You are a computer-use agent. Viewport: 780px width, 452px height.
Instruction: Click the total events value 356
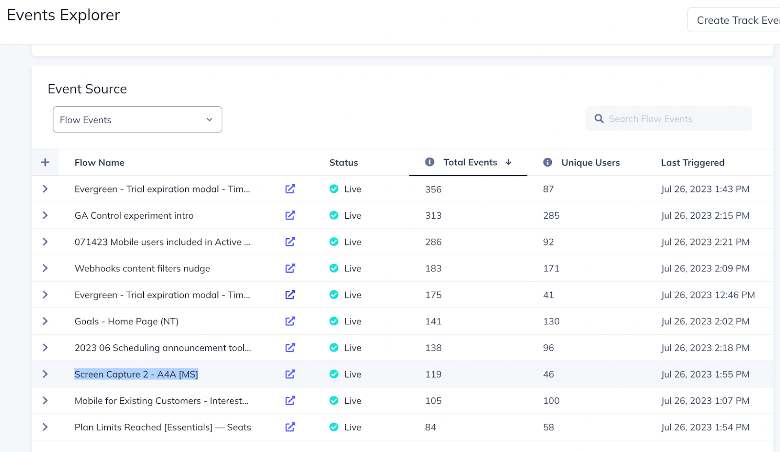(433, 189)
